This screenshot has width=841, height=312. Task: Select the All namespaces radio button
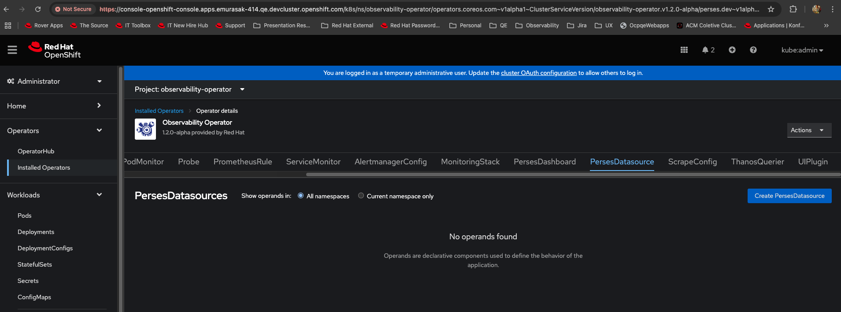point(300,196)
